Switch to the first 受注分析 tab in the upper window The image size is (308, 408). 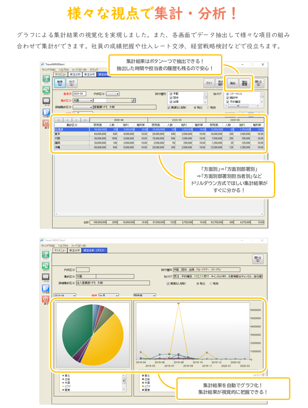tap(75, 75)
